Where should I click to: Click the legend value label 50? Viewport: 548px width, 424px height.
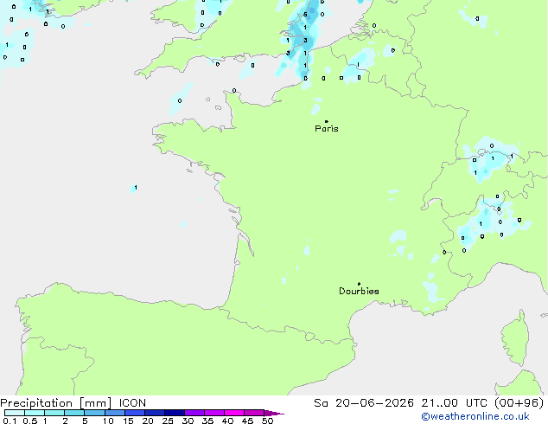[268, 421]
